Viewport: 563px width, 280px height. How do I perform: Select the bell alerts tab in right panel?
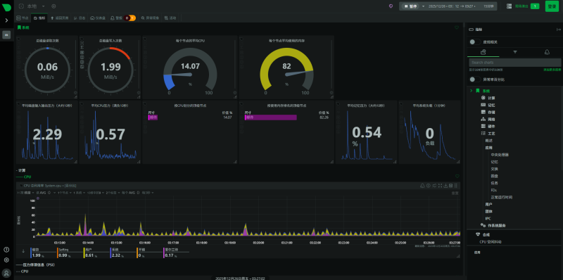(x=547, y=52)
